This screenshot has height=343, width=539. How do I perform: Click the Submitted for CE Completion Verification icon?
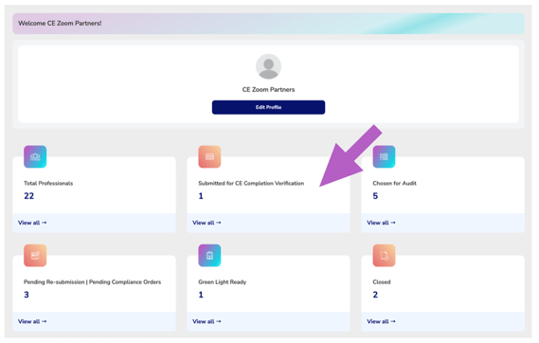click(209, 156)
